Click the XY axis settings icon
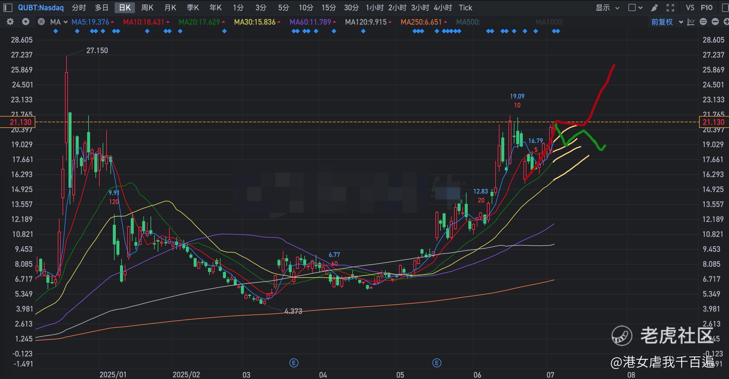 point(691,22)
